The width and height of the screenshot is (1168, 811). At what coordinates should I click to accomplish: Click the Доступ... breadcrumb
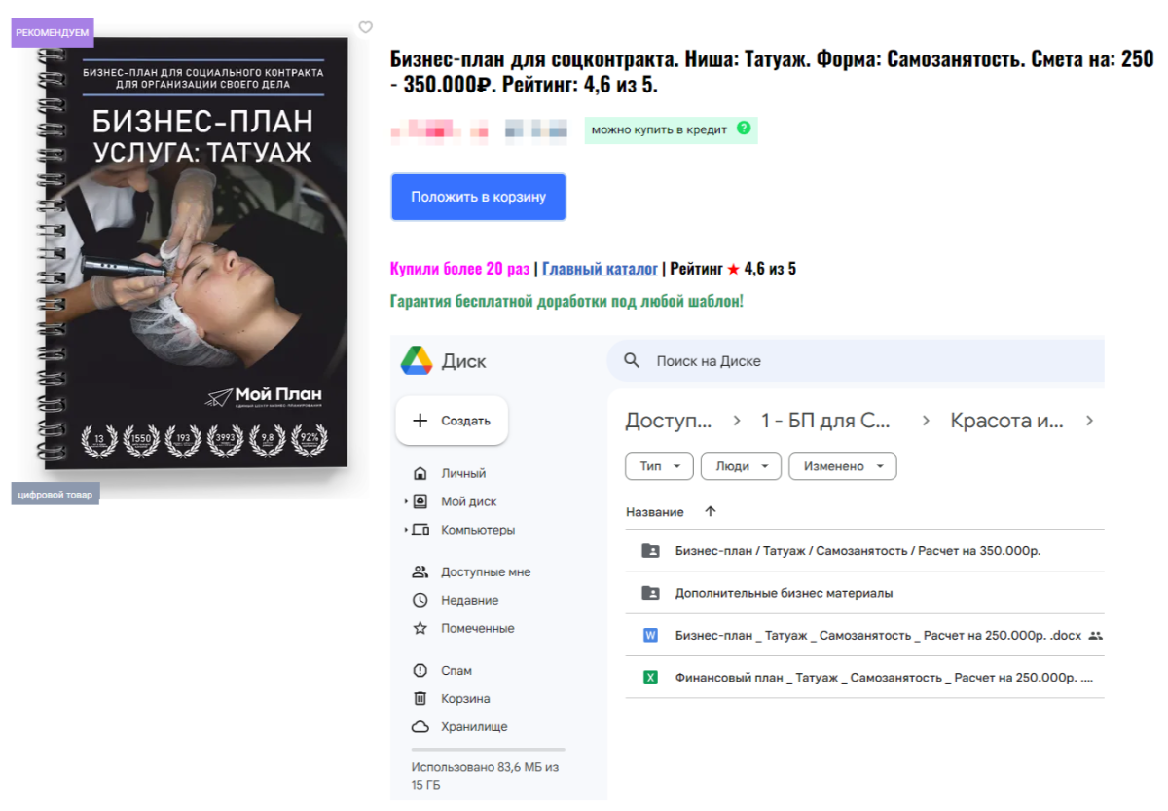click(668, 422)
